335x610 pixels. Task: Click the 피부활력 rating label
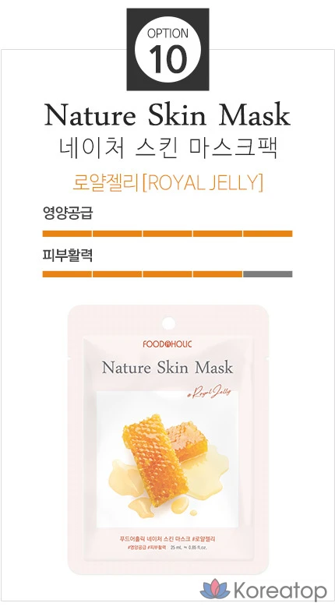[68, 255]
